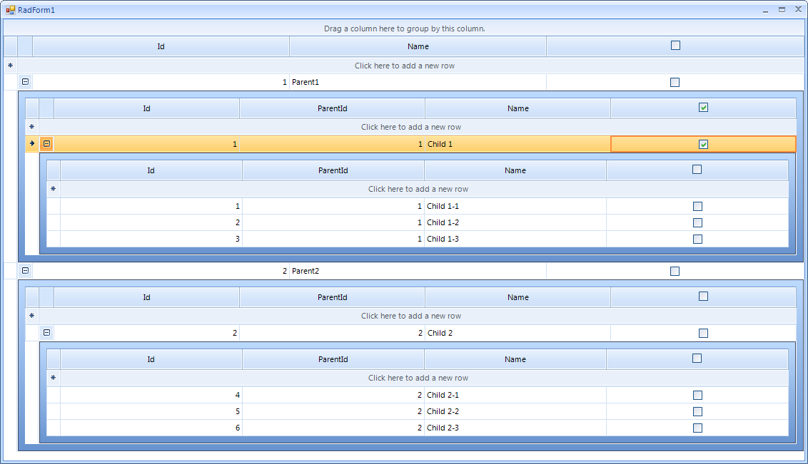The height and width of the screenshot is (464, 808).
Task: Select the 'Child 1' name cell
Action: coord(518,144)
